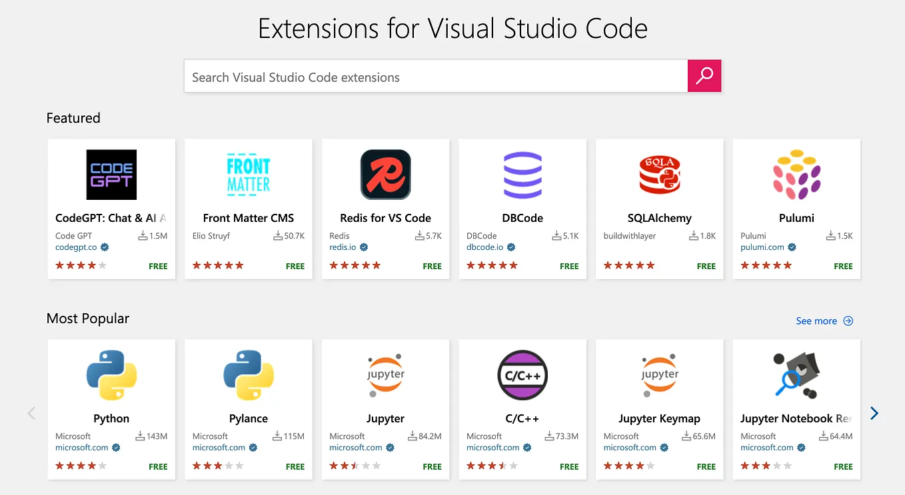
Task: Open the Redis for VS Code title
Action: pyautogui.click(x=385, y=218)
